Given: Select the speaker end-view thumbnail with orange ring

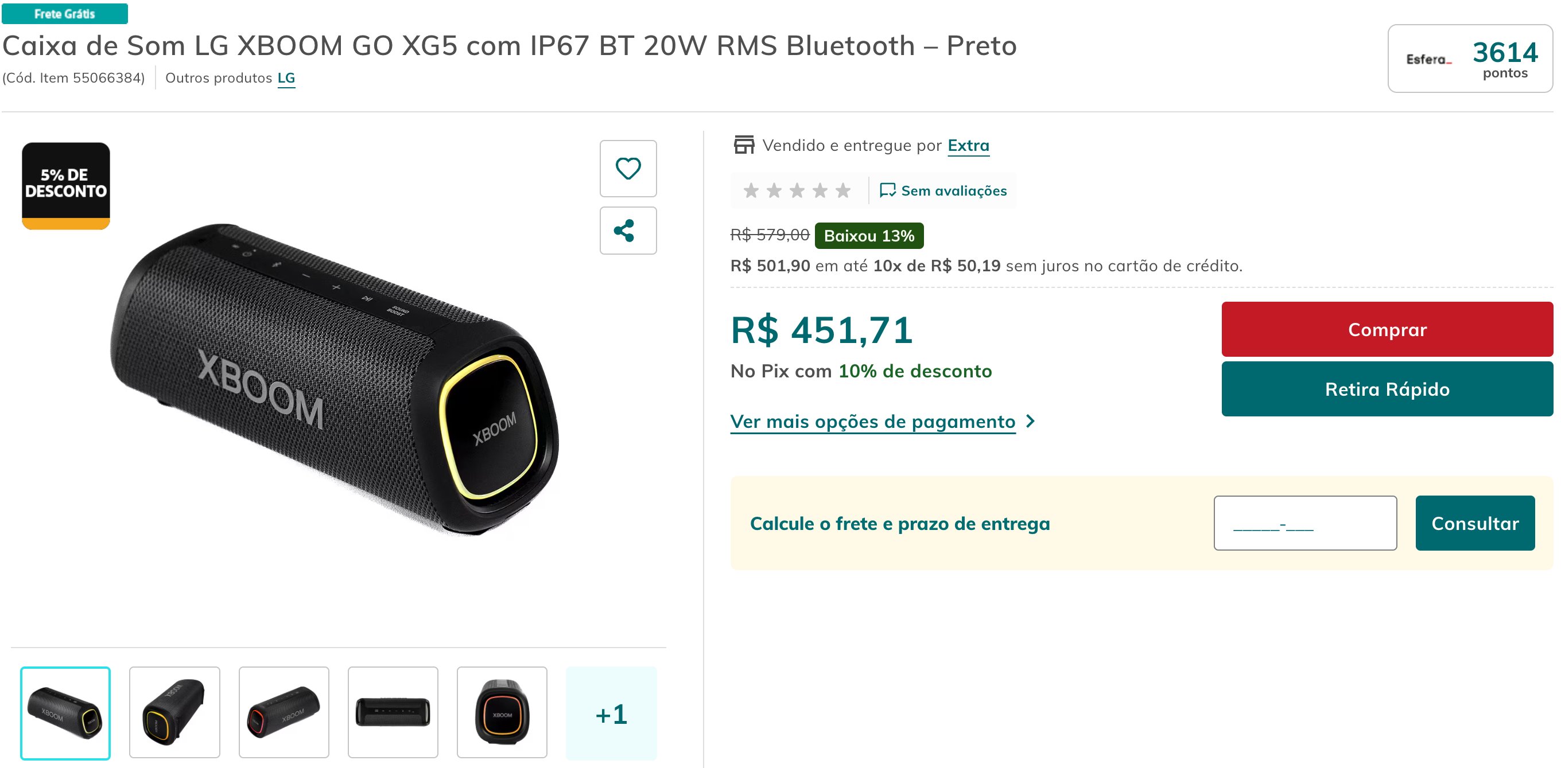Looking at the screenshot, I should (x=502, y=712).
